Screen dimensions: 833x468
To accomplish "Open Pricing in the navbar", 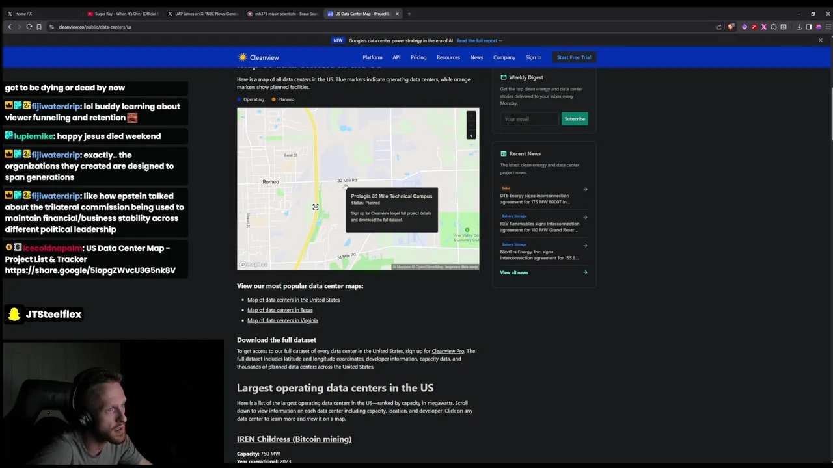I will pyautogui.click(x=418, y=57).
